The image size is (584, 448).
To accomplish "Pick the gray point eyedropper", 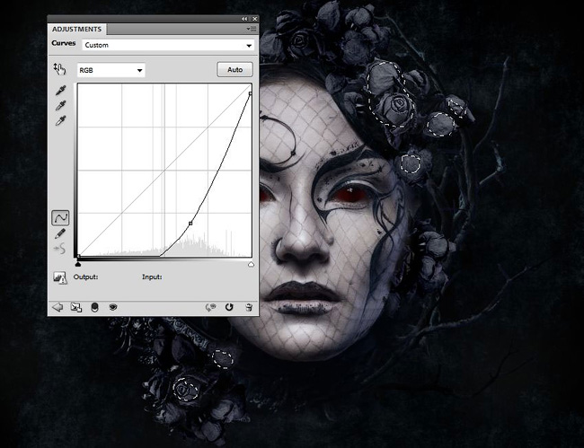I will [60, 106].
